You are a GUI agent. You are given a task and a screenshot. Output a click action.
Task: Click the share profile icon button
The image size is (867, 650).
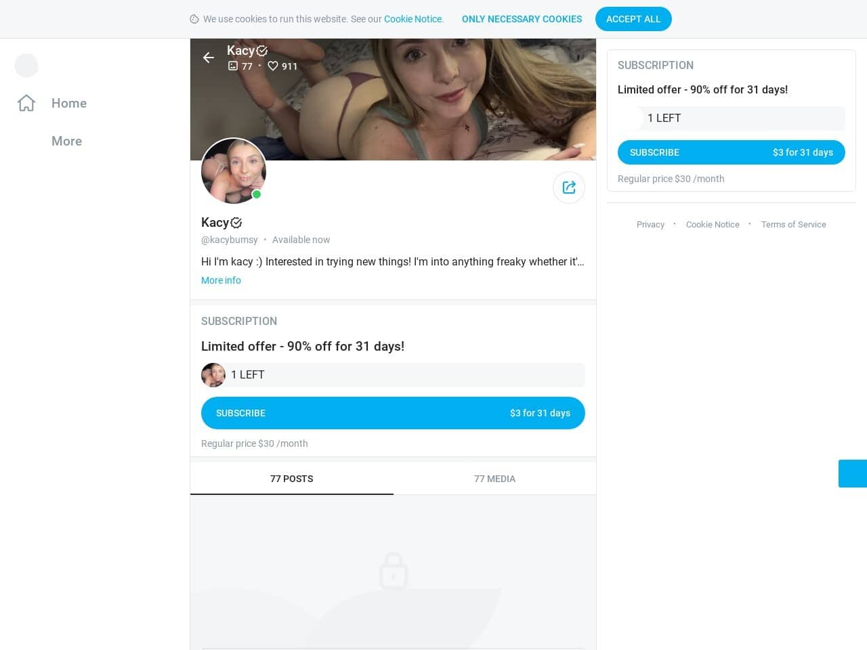[x=569, y=188]
